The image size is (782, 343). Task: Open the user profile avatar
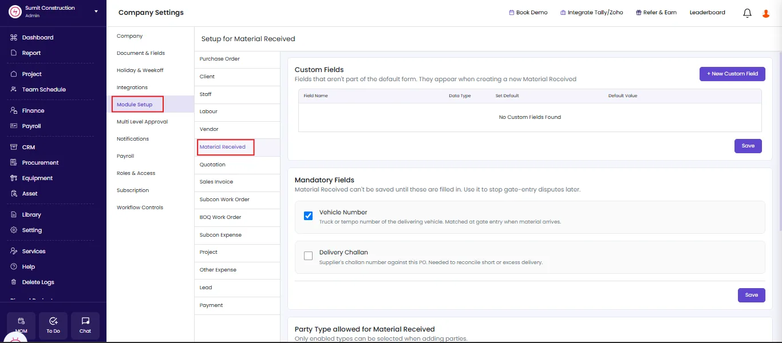pyautogui.click(x=766, y=13)
